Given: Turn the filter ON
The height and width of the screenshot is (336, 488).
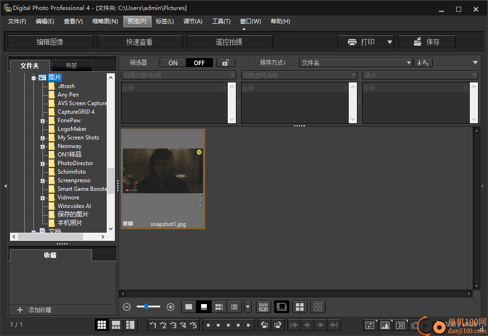Looking at the screenshot, I should coord(173,63).
